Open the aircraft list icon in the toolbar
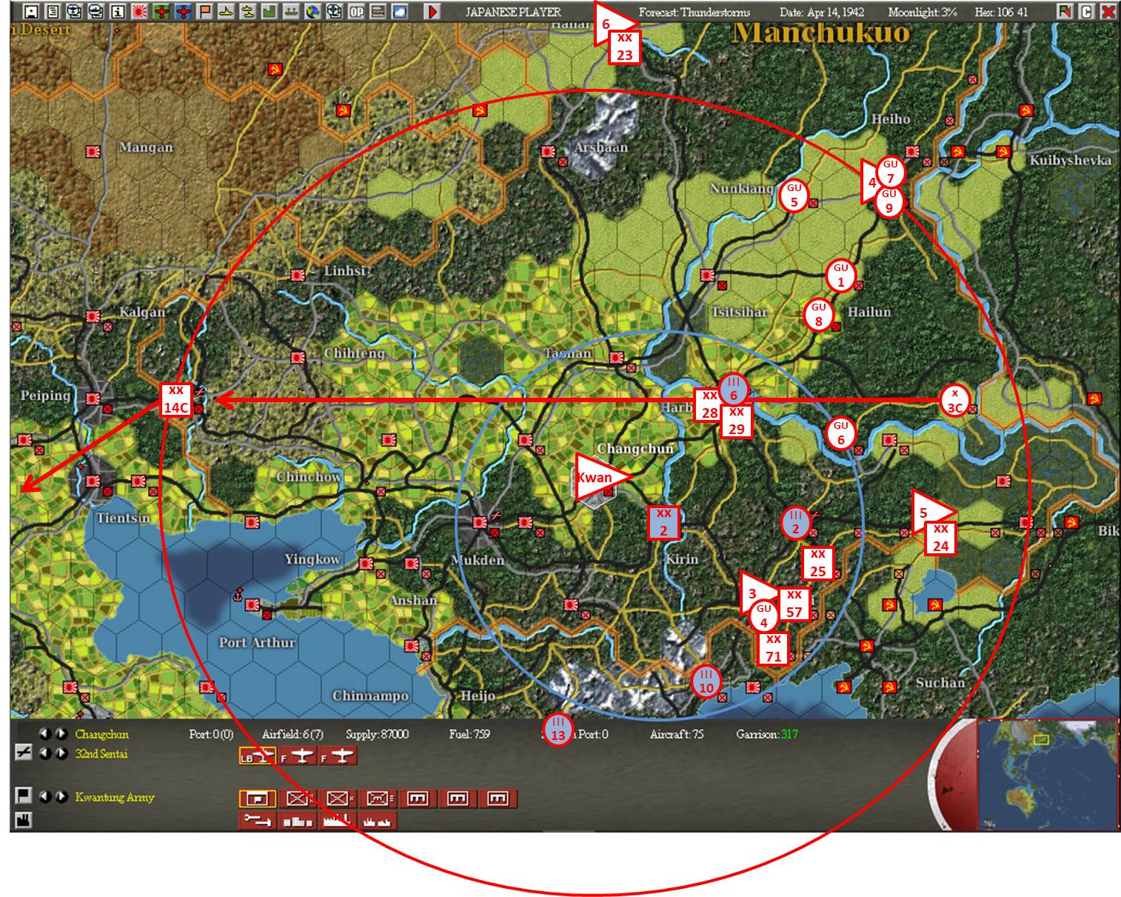 tap(74, 11)
